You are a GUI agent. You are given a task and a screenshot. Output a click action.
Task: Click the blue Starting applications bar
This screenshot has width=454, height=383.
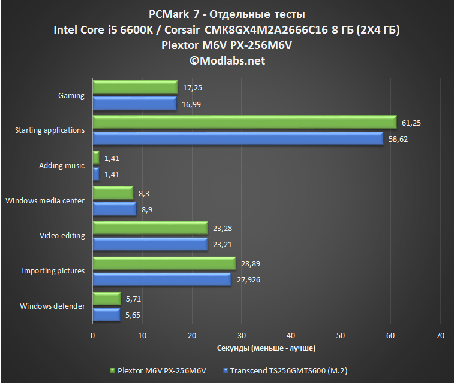tap(238, 139)
